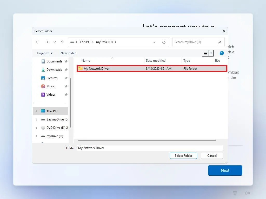The image size is (266, 199).
Task: Select the Documents folder icon in the sidebar
Action: 43,61
